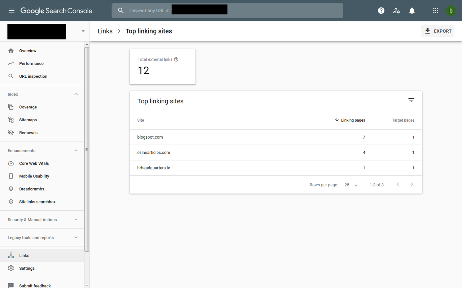462x288 pixels.
Task: Collapse the Enhancements section
Action: pyautogui.click(x=76, y=150)
